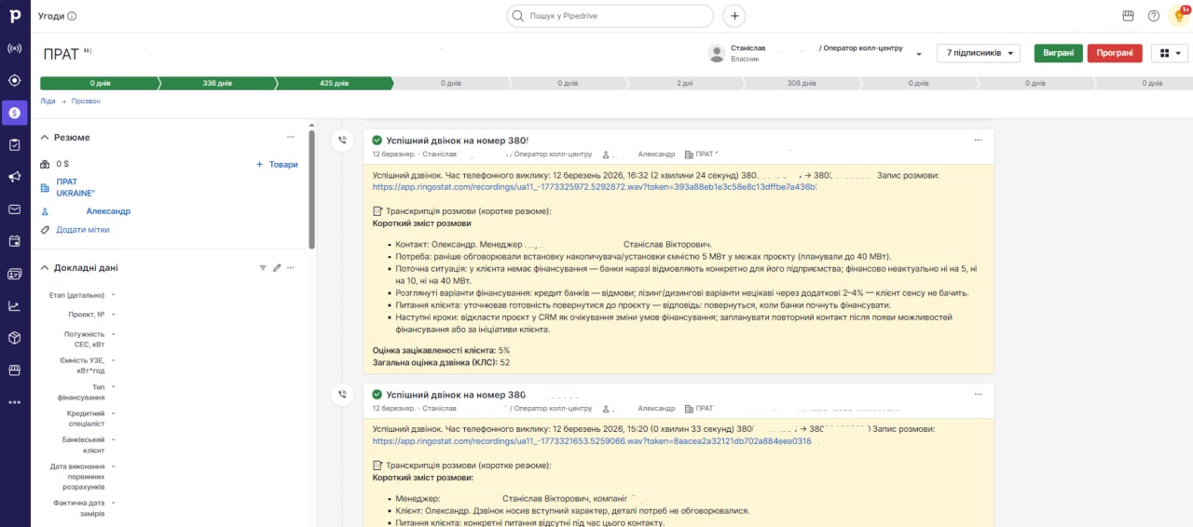Open Products box icon in sidebar
This screenshot has width=1193, height=527.
coord(15,337)
